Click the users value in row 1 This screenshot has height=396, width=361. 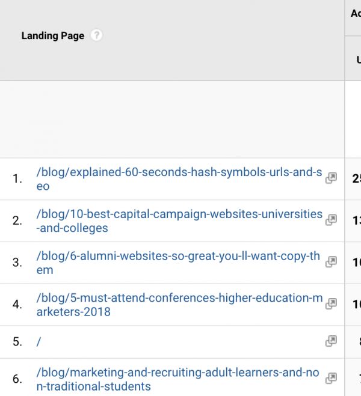click(x=356, y=178)
